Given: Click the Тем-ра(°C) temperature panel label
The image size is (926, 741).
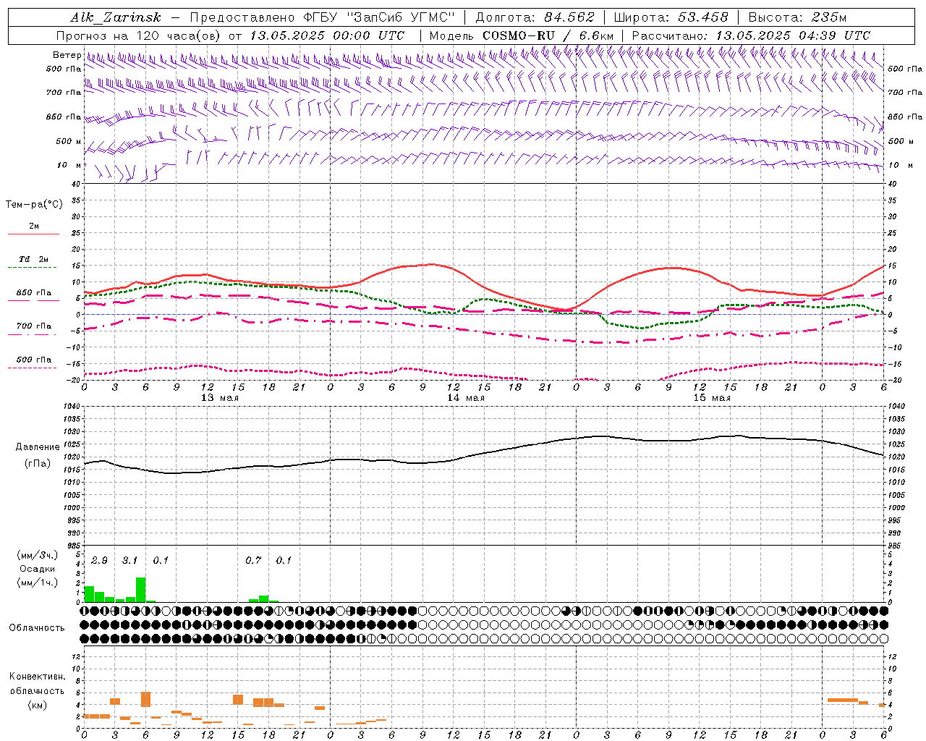Looking at the screenshot, I should click(x=34, y=205).
